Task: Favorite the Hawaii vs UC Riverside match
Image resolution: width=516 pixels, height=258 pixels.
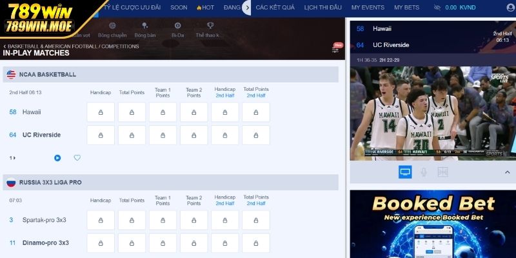Action: (77, 158)
